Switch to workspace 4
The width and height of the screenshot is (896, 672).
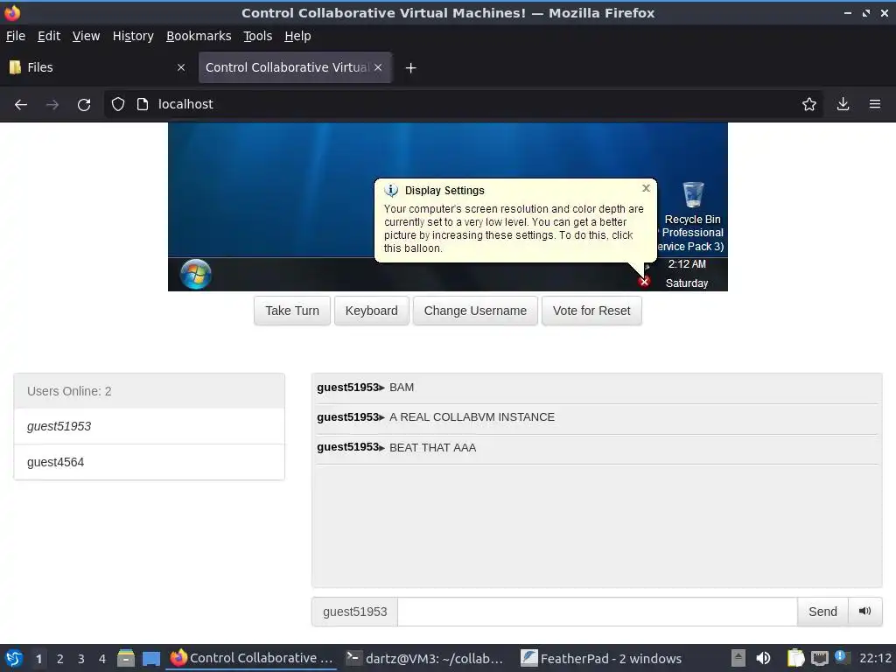(x=102, y=658)
